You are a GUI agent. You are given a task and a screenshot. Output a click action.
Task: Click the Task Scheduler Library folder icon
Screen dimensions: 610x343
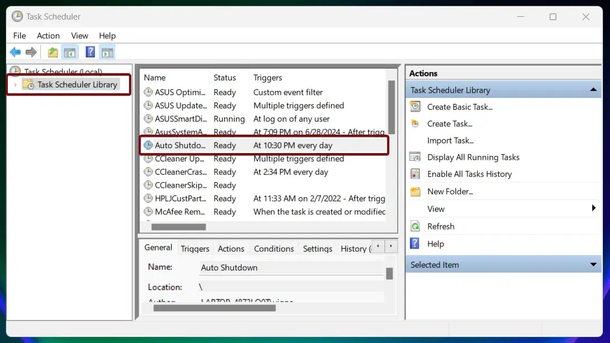coord(28,84)
